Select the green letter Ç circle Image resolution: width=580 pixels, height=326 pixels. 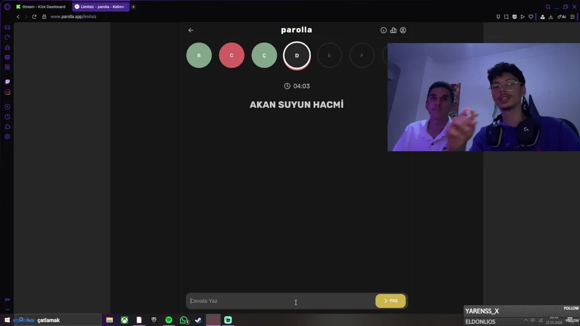click(264, 55)
